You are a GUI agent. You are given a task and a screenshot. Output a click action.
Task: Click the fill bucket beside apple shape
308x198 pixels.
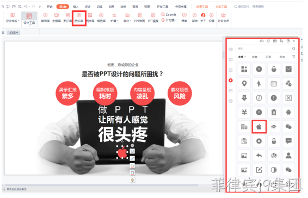click(132, 165)
